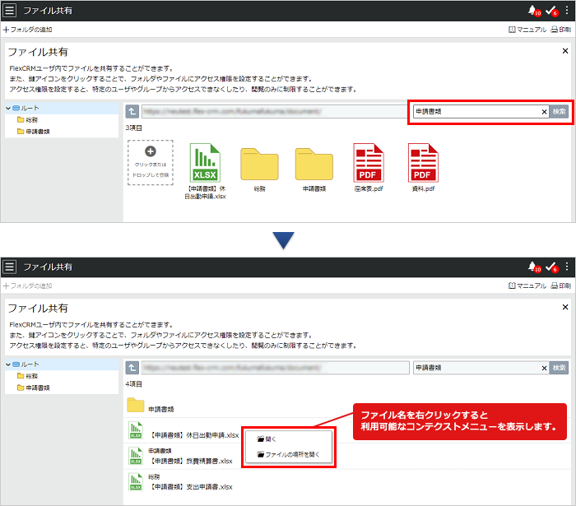This screenshot has height=506, width=576.
Task: Click 印刷 print button in top toolbar
Action: [560, 30]
